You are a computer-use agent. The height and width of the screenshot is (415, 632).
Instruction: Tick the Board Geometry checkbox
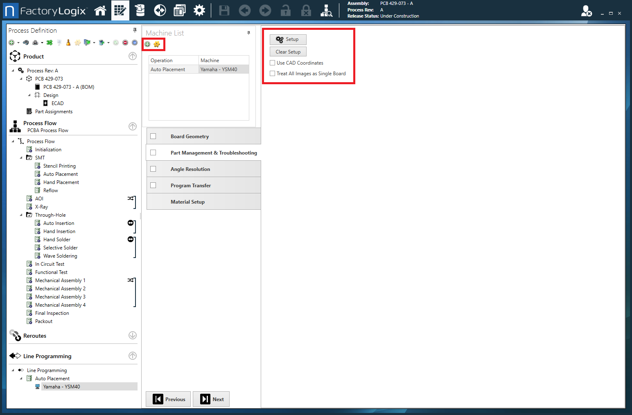153,136
